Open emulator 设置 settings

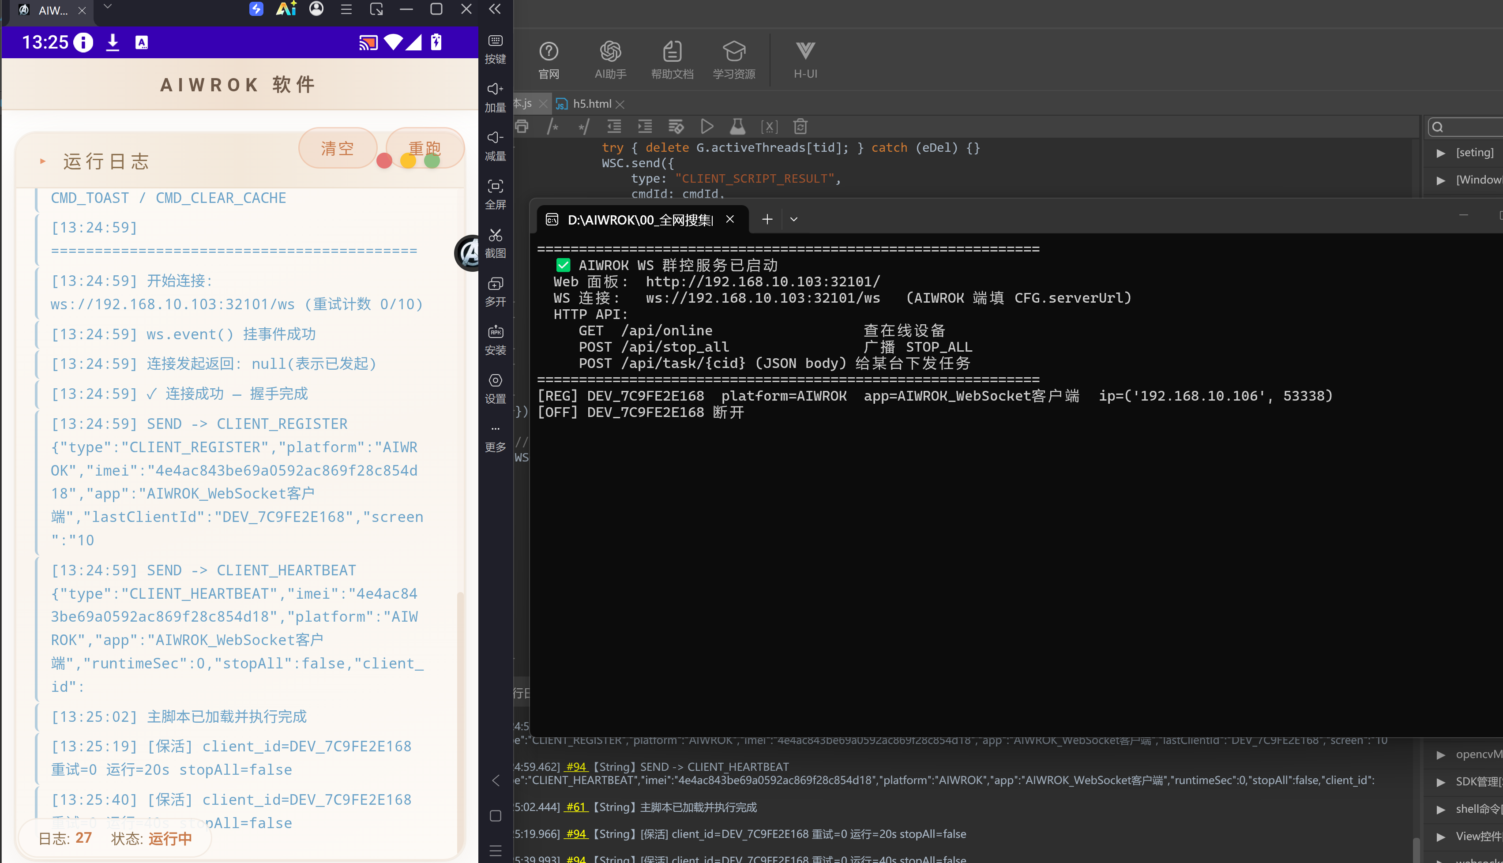tap(495, 389)
